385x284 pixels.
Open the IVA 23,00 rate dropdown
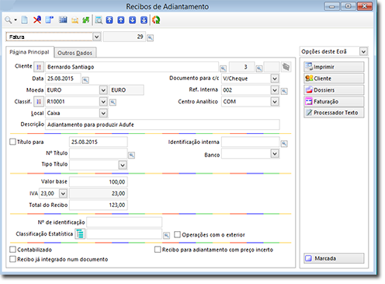(63, 193)
